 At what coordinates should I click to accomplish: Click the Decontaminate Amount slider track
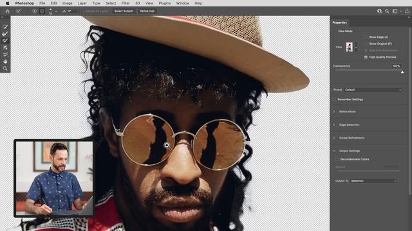point(369,171)
